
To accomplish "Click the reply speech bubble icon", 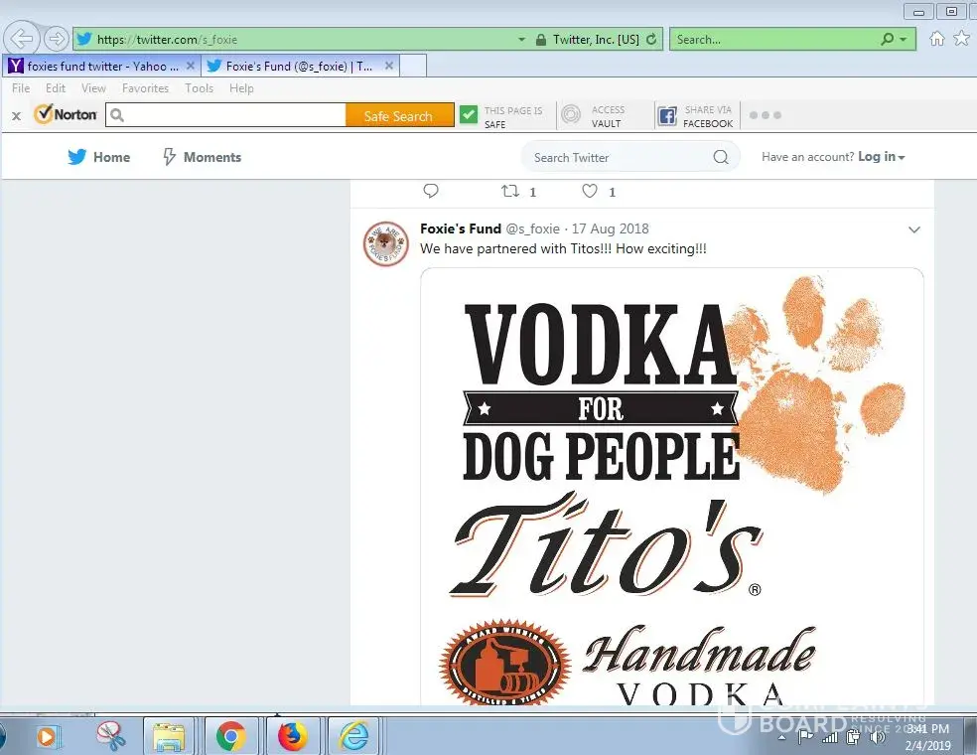I will point(430,191).
